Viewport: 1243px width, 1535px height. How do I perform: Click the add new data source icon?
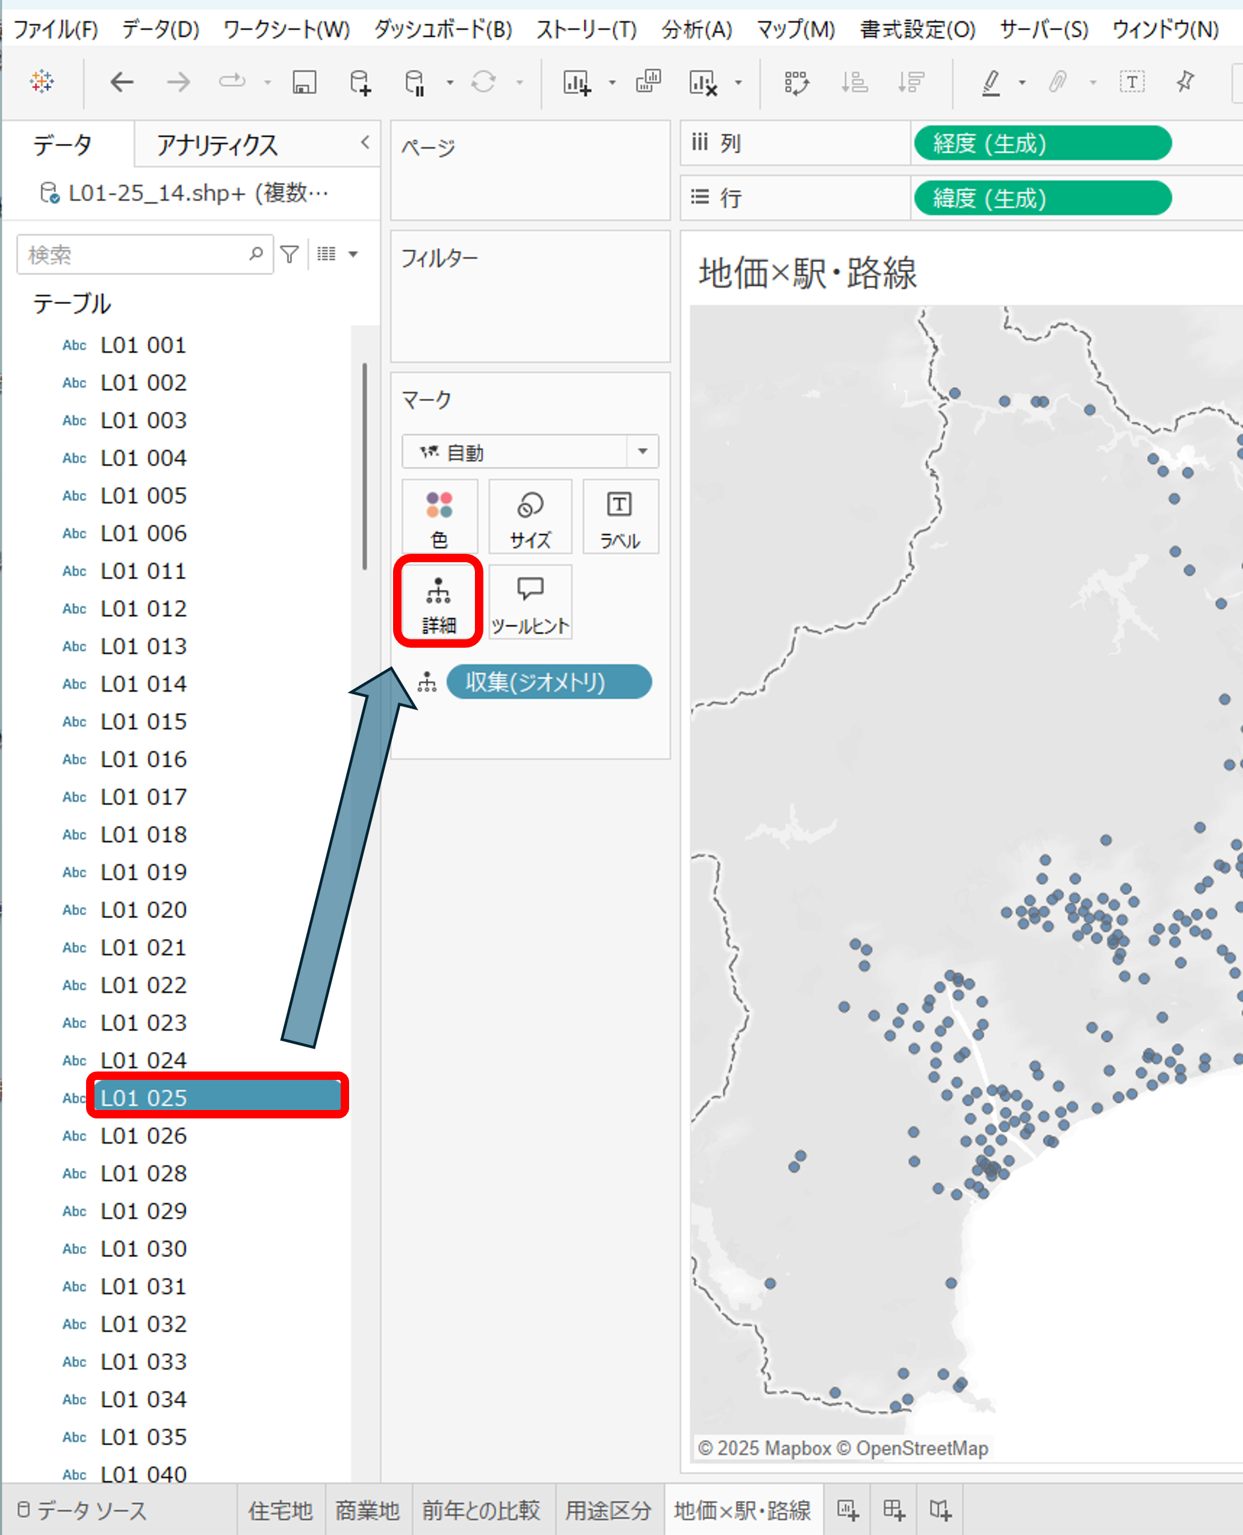click(361, 82)
